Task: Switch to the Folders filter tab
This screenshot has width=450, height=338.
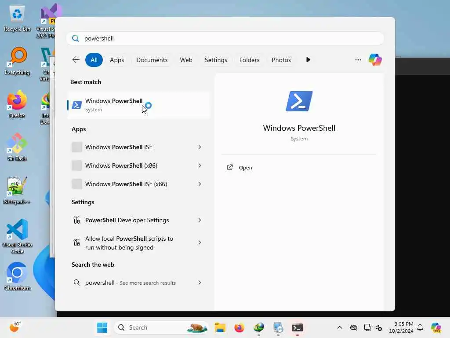Action: pyautogui.click(x=250, y=60)
